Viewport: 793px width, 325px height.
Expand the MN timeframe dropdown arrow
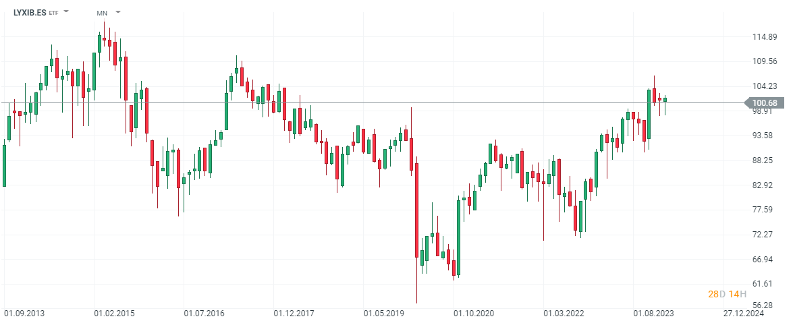(x=118, y=12)
